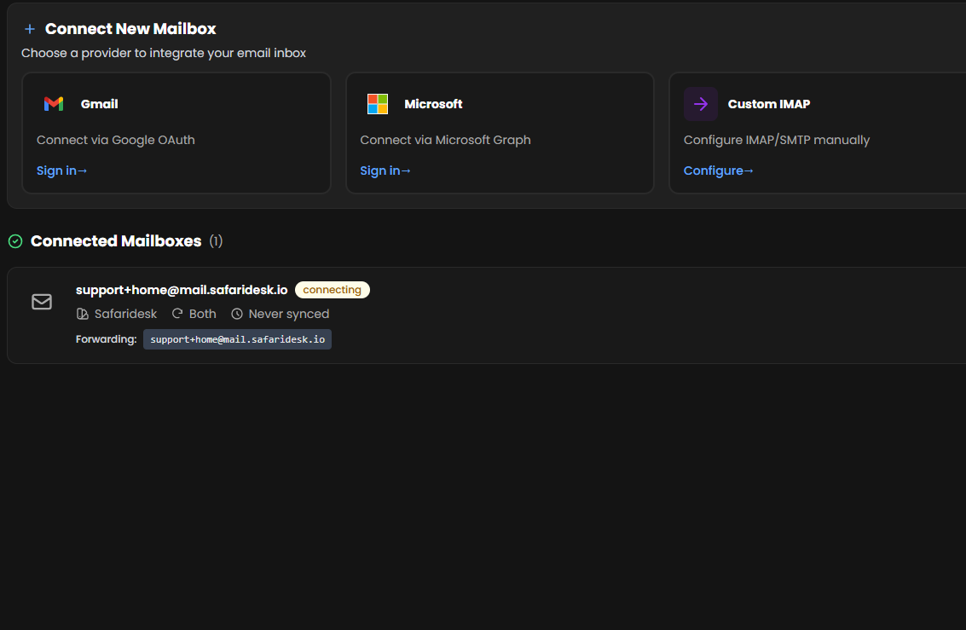Click the mailbox count indicator (1)
Image resolution: width=966 pixels, height=630 pixels.
click(216, 241)
